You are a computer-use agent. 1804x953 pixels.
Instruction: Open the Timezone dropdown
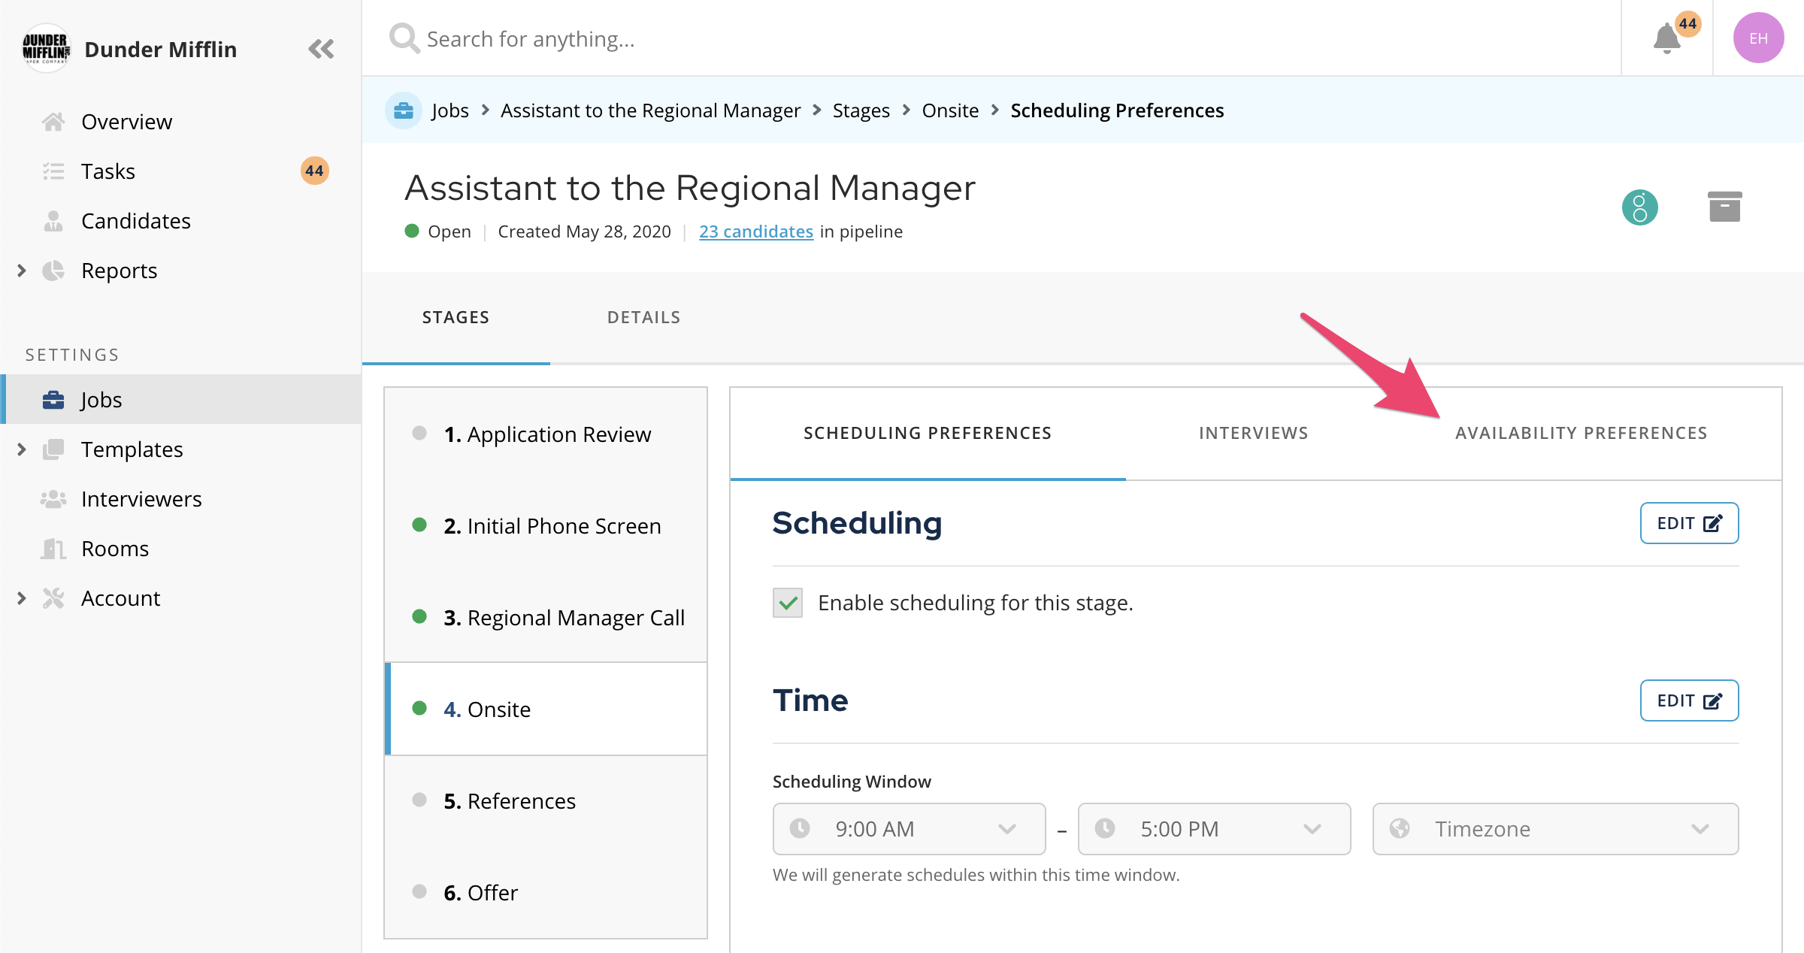tap(1555, 828)
